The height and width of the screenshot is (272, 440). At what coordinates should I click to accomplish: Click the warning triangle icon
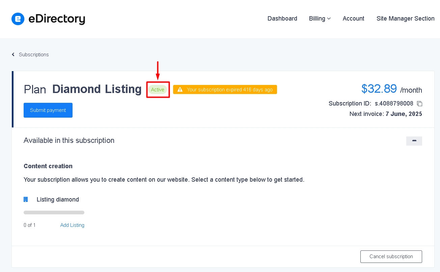(180, 90)
